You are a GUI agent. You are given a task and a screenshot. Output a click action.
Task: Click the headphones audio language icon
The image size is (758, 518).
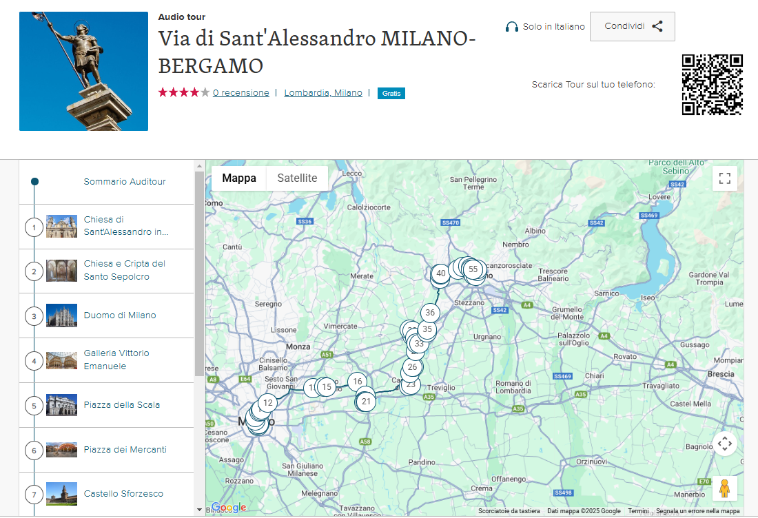click(x=511, y=27)
